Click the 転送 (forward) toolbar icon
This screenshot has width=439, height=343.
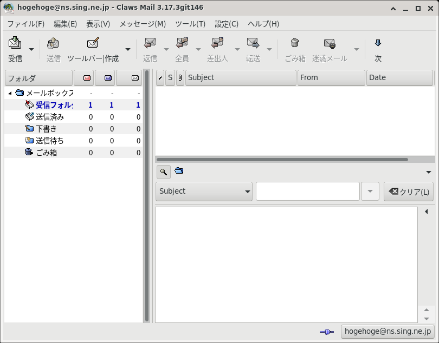point(253,43)
